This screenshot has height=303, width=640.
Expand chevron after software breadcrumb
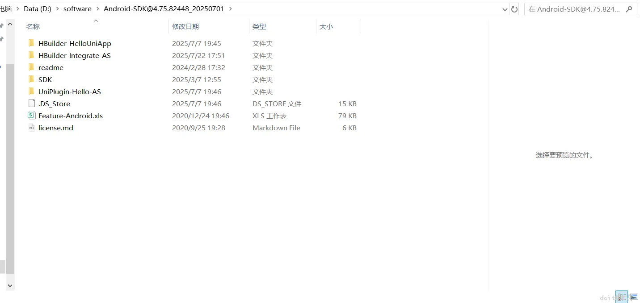pos(97,9)
